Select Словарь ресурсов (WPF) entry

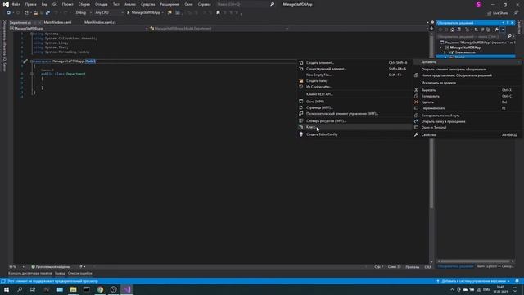pos(355,121)
